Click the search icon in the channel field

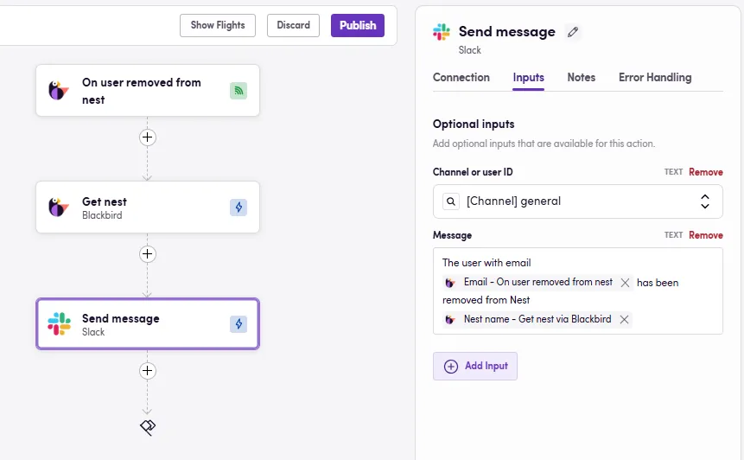pyautogui.click(x=450, y=201)
